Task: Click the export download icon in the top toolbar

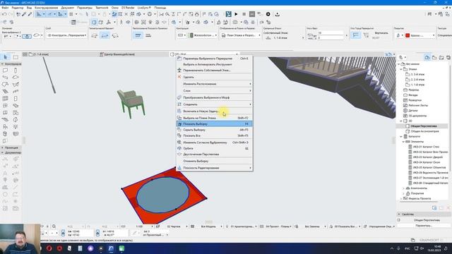Action: (278, 14)
